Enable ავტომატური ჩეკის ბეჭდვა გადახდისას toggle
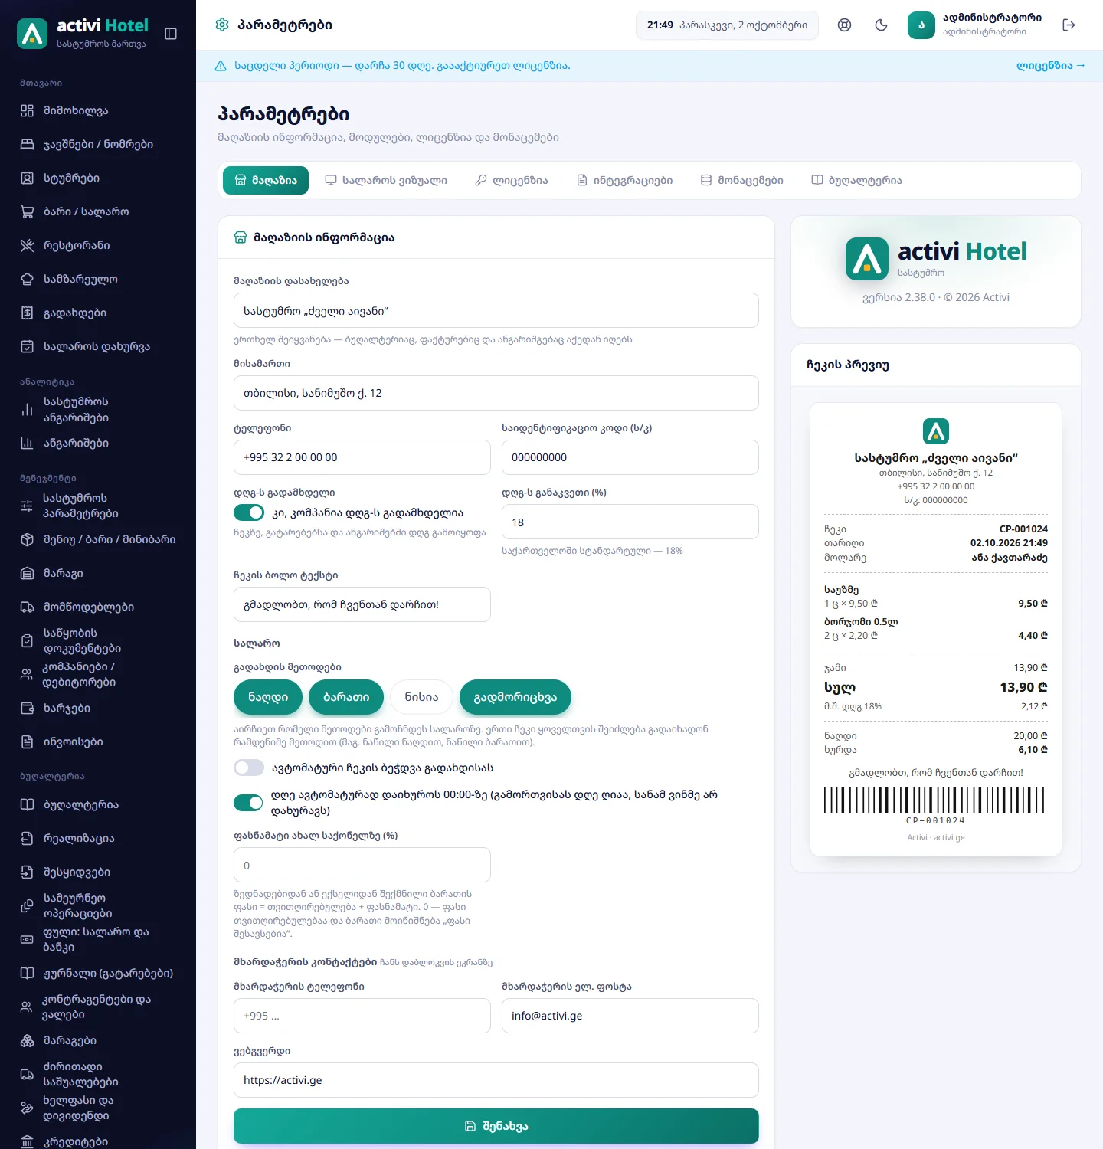 pyautogui.click(x=249, y=768)
